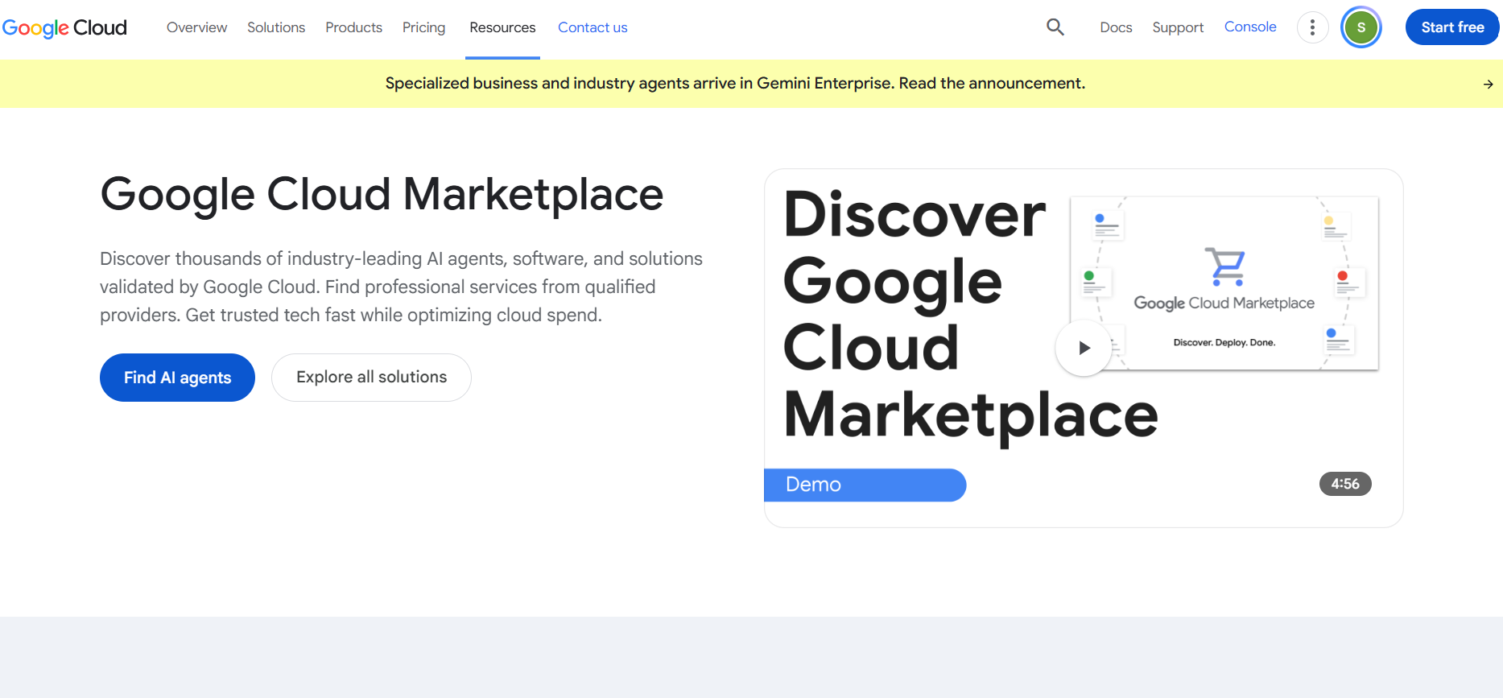
Task: Click the green S account avatar
Action: [1361, 27]
